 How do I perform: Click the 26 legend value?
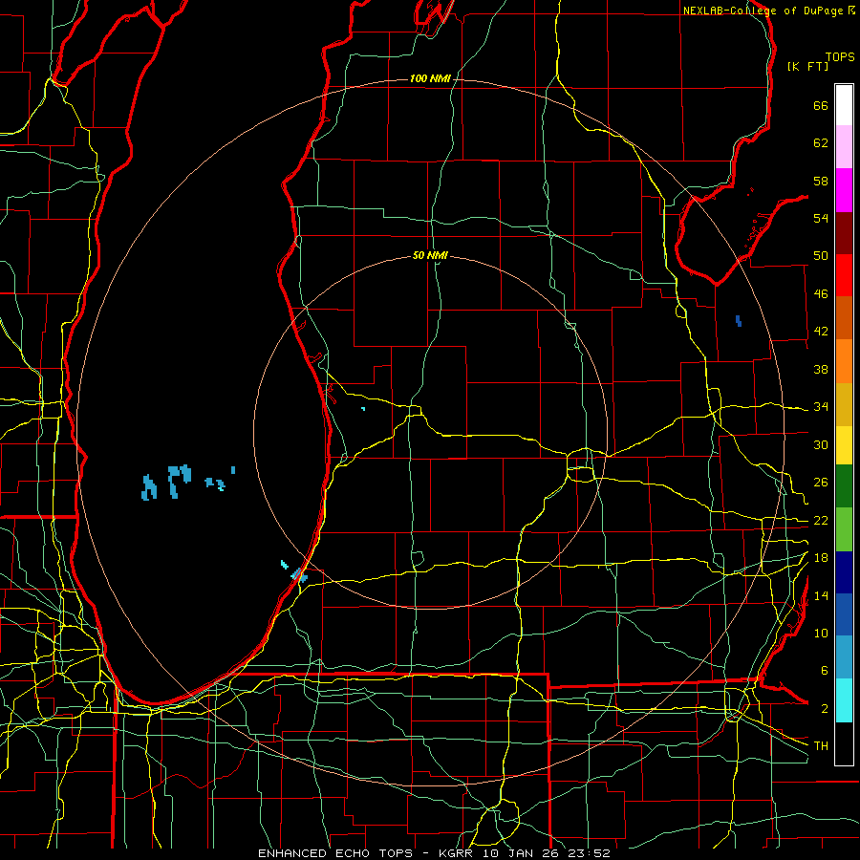pyautogui.click(x=821, y=483)
